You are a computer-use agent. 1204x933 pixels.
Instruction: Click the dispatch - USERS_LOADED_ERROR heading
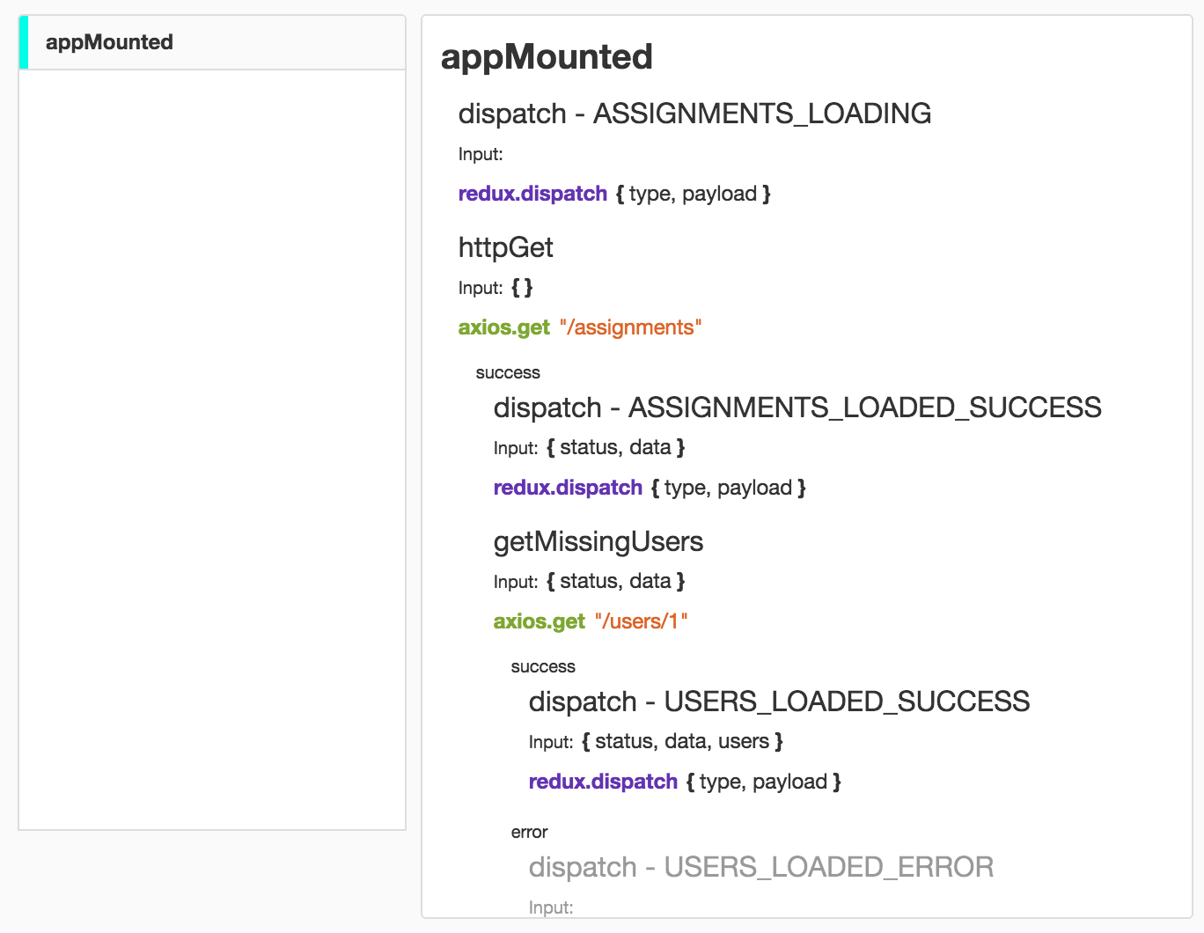761,867
